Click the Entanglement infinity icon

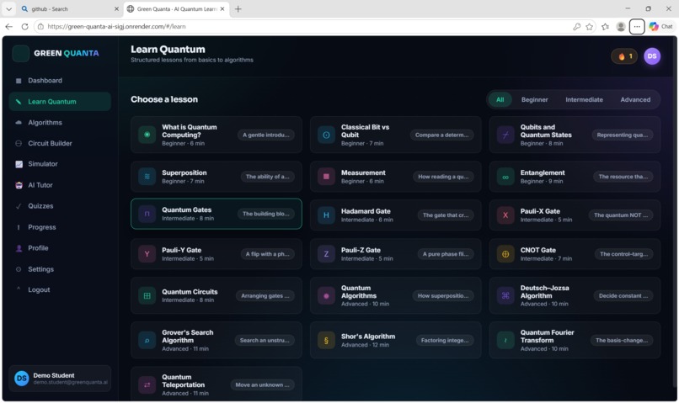(505, 177)
